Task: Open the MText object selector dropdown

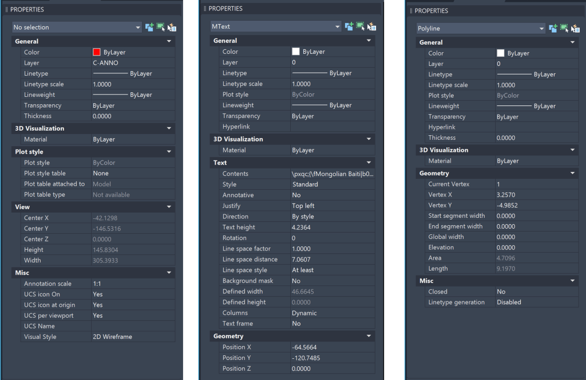Action: coord(275,26)
